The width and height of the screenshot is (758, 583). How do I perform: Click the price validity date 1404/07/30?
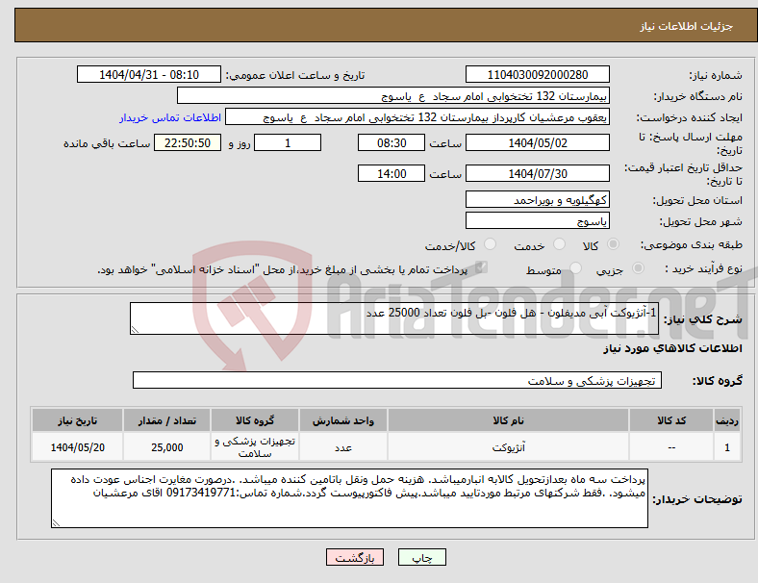pyautogui.click(x=537, y=173)
